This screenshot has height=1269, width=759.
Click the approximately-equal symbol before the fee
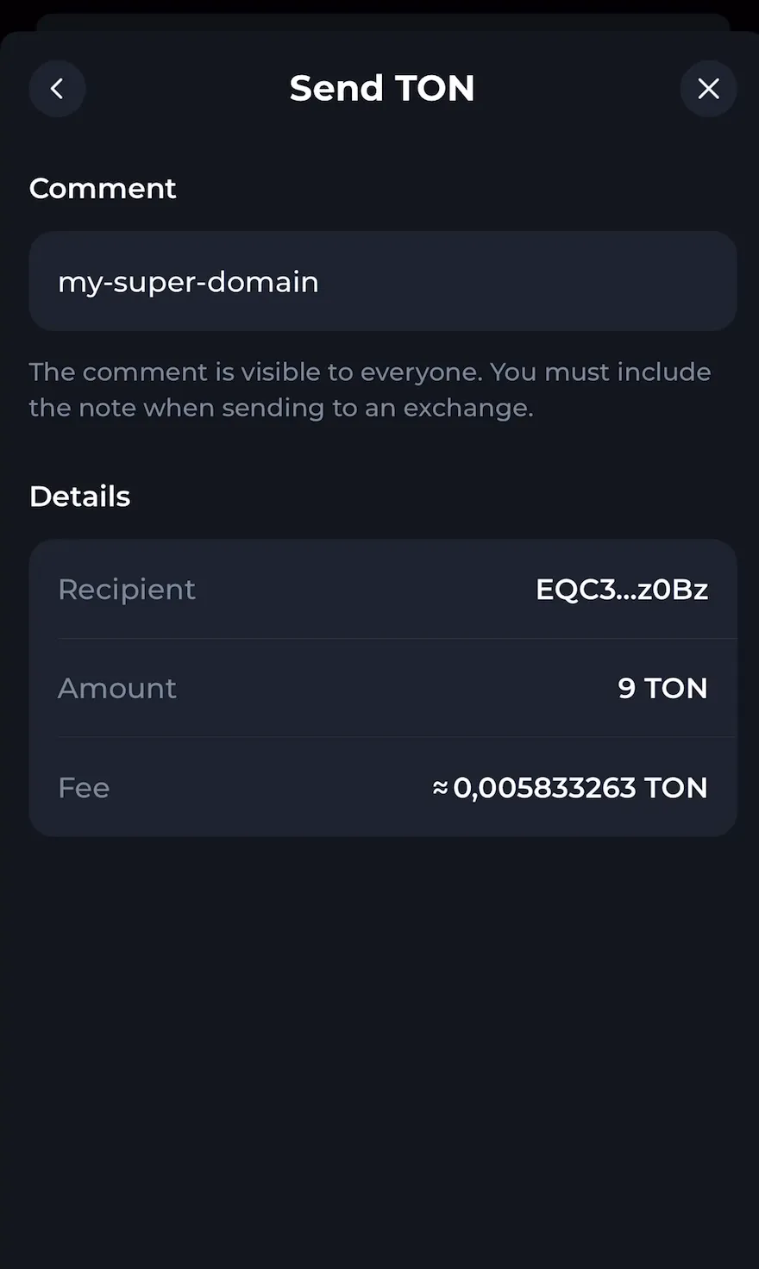click(x=440, y=787)
